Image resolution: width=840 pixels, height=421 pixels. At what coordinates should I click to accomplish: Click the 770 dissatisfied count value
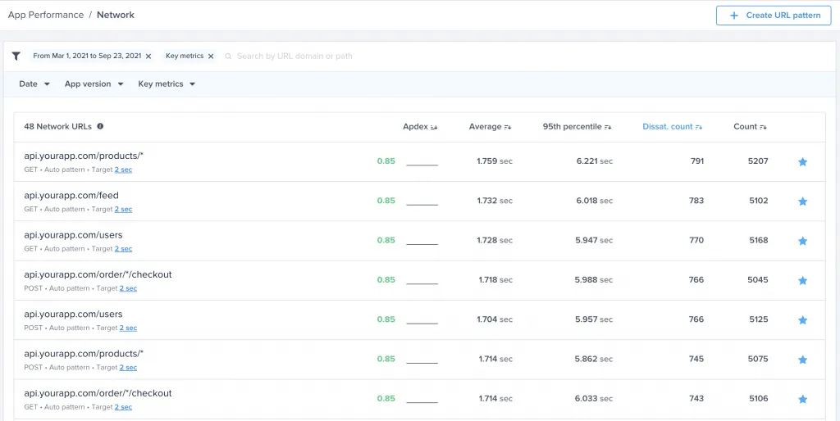[x=696, y=240]
